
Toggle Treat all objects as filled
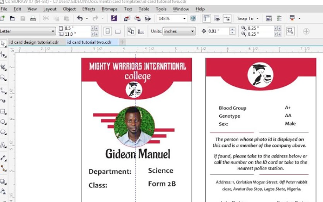click(x=290, y=31)
